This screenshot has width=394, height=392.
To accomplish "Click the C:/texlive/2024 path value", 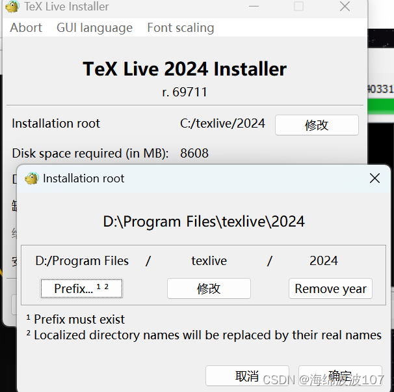I will coord(222,124).
